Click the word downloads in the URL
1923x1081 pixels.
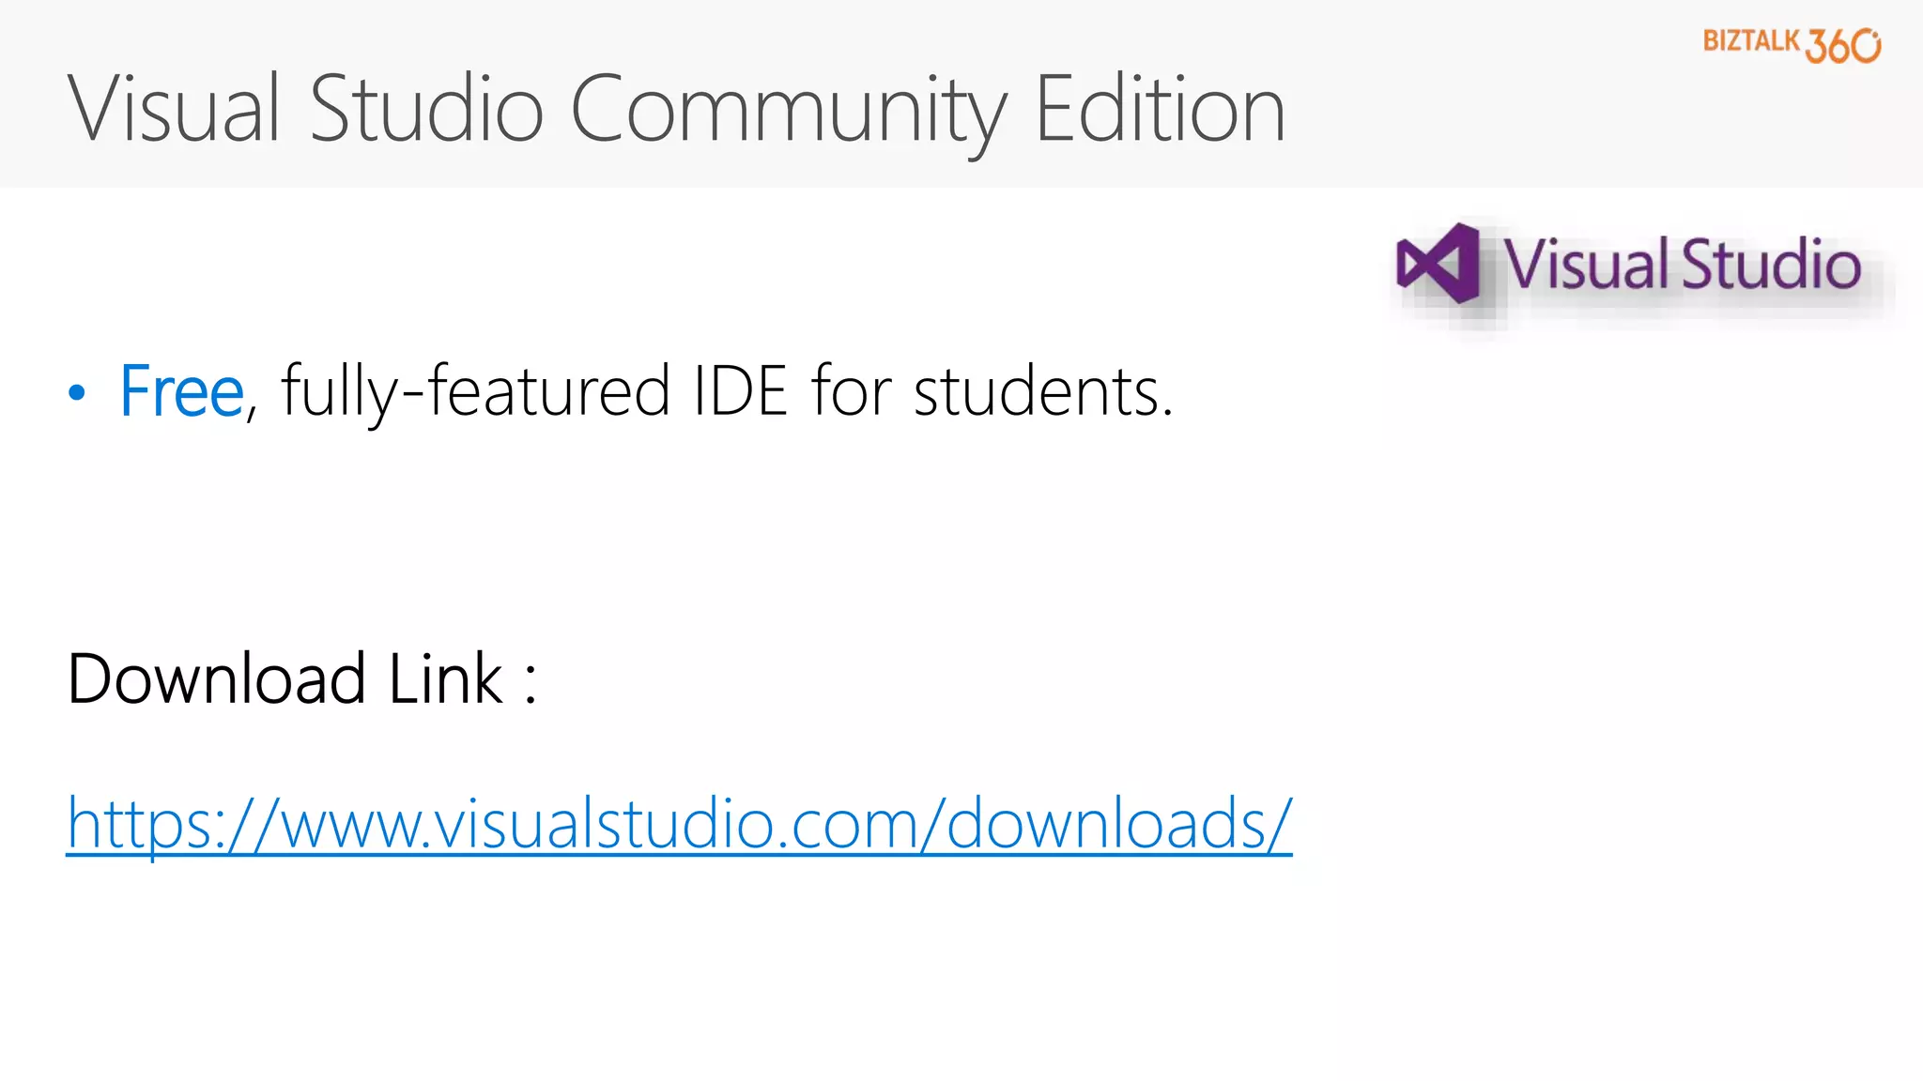[x=1108, y=824]
